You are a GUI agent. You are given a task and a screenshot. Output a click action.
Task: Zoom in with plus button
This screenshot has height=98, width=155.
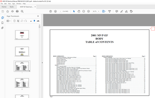tap(88, 11)
